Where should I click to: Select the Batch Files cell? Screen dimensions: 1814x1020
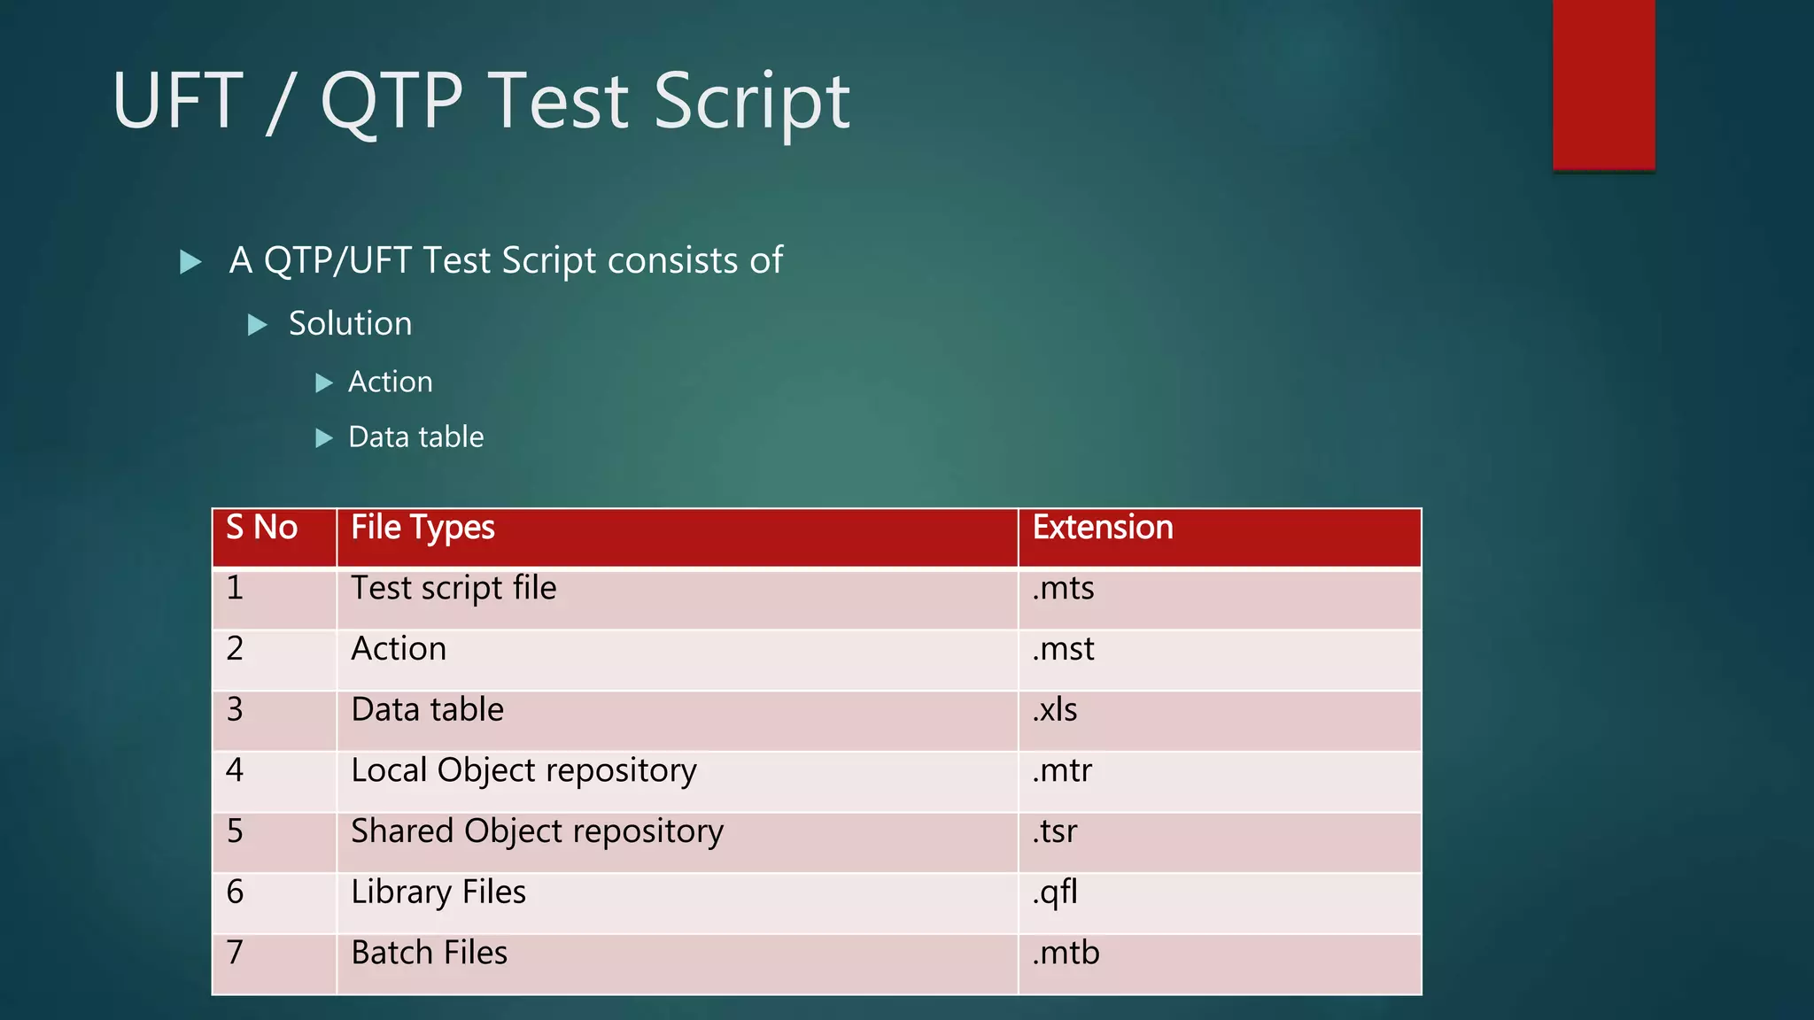click(678, 965)
